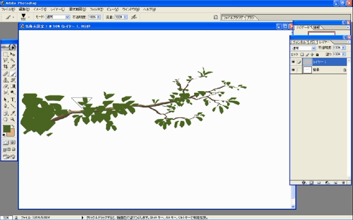Open the brush mode モード dropdown

click(x=67, y=17)
